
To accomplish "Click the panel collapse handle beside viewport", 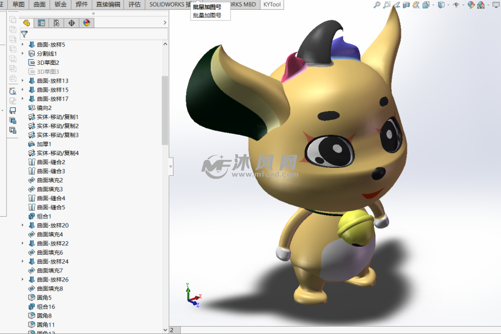I will (x=171, y=166).
